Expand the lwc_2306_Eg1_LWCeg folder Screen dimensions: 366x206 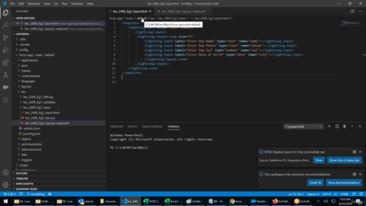38,97
